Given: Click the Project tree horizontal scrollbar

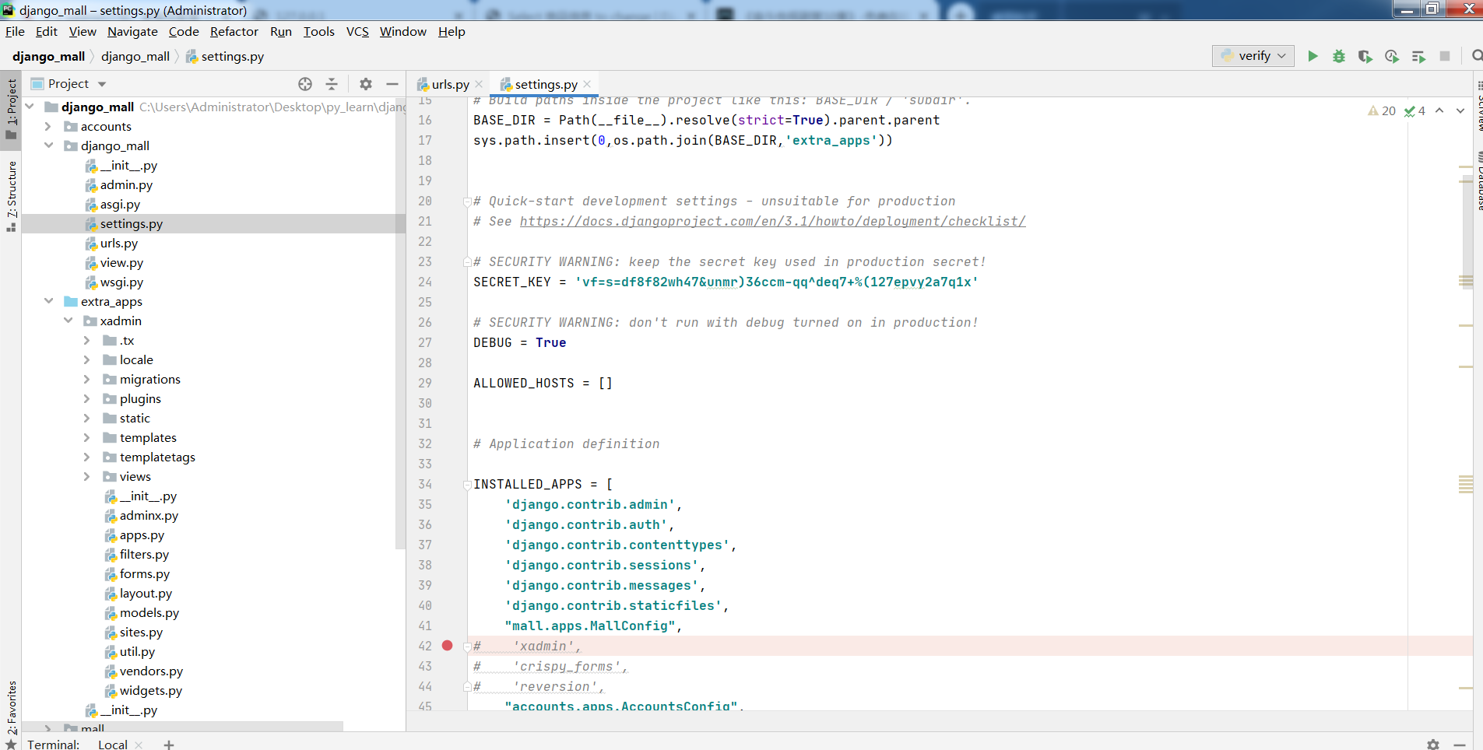Looking at the screenshot, I should tap(183, 726).
